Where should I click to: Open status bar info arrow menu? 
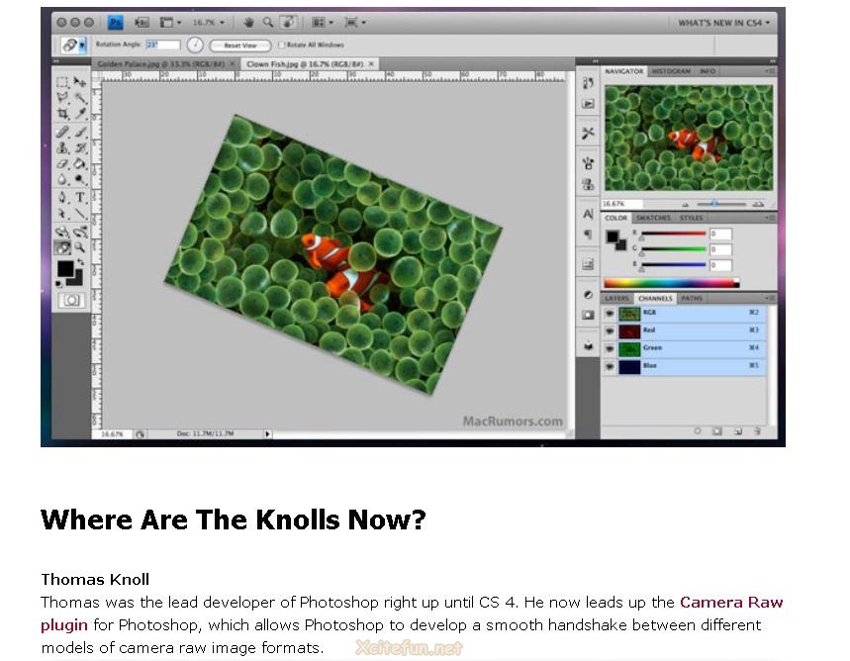267,433
